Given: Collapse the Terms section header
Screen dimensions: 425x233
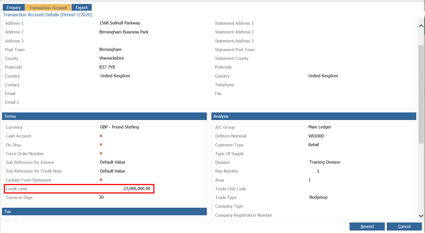Looking at the screenshot, I should [104, 116].
